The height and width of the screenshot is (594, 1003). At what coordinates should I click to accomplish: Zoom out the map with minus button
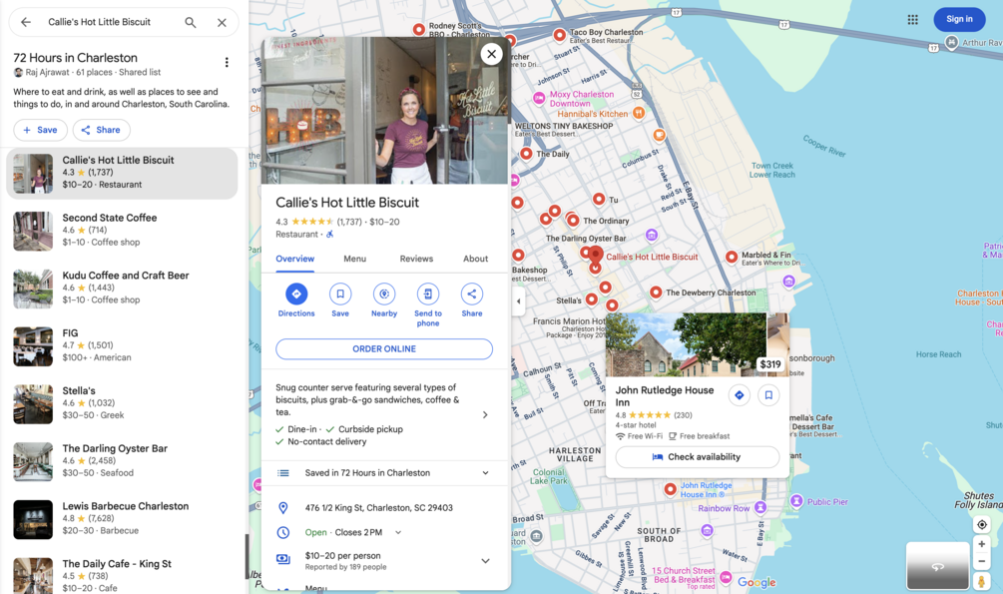[x=981, y=561]
